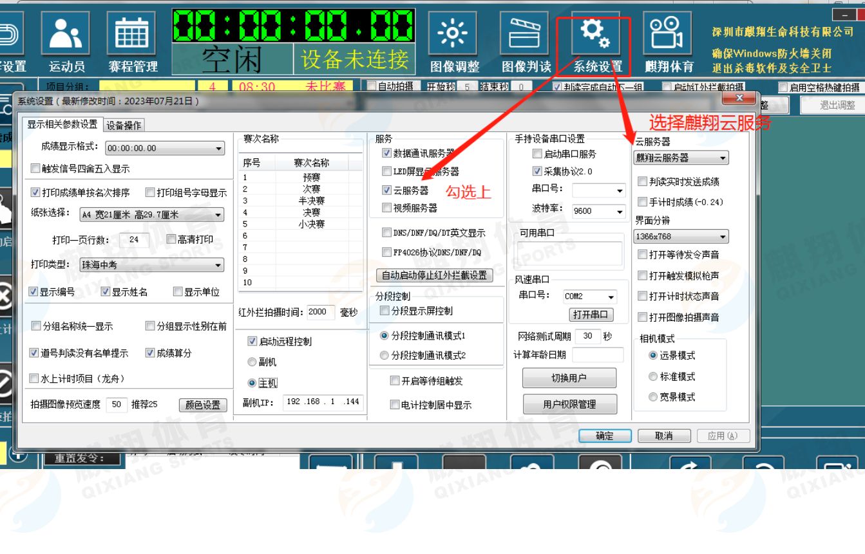Open 图像判读 clapperboard icon
Screen dimensions: 865x554
click(x=526, y=33)
